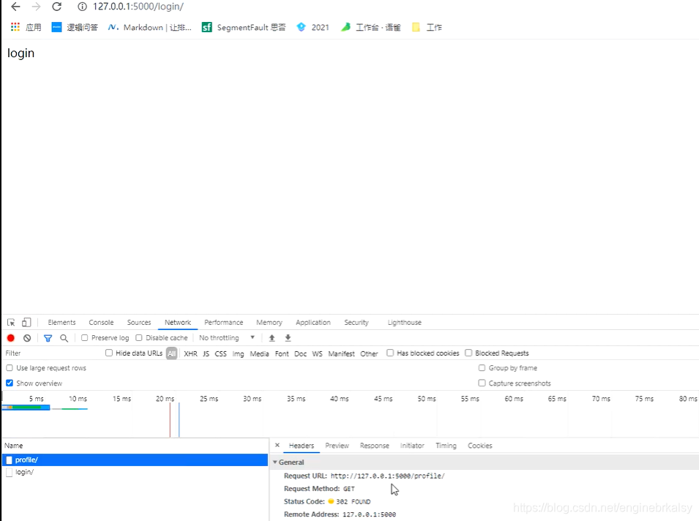The height and width of the screenshot is (521, 699).
Task: Open the 工作 bookmark folder
Action: click(x=427, y=27)
